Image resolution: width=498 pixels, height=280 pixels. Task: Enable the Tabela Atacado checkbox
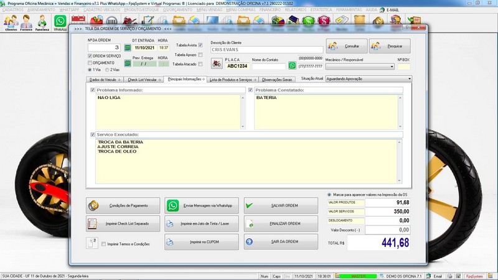coord(200,64)
